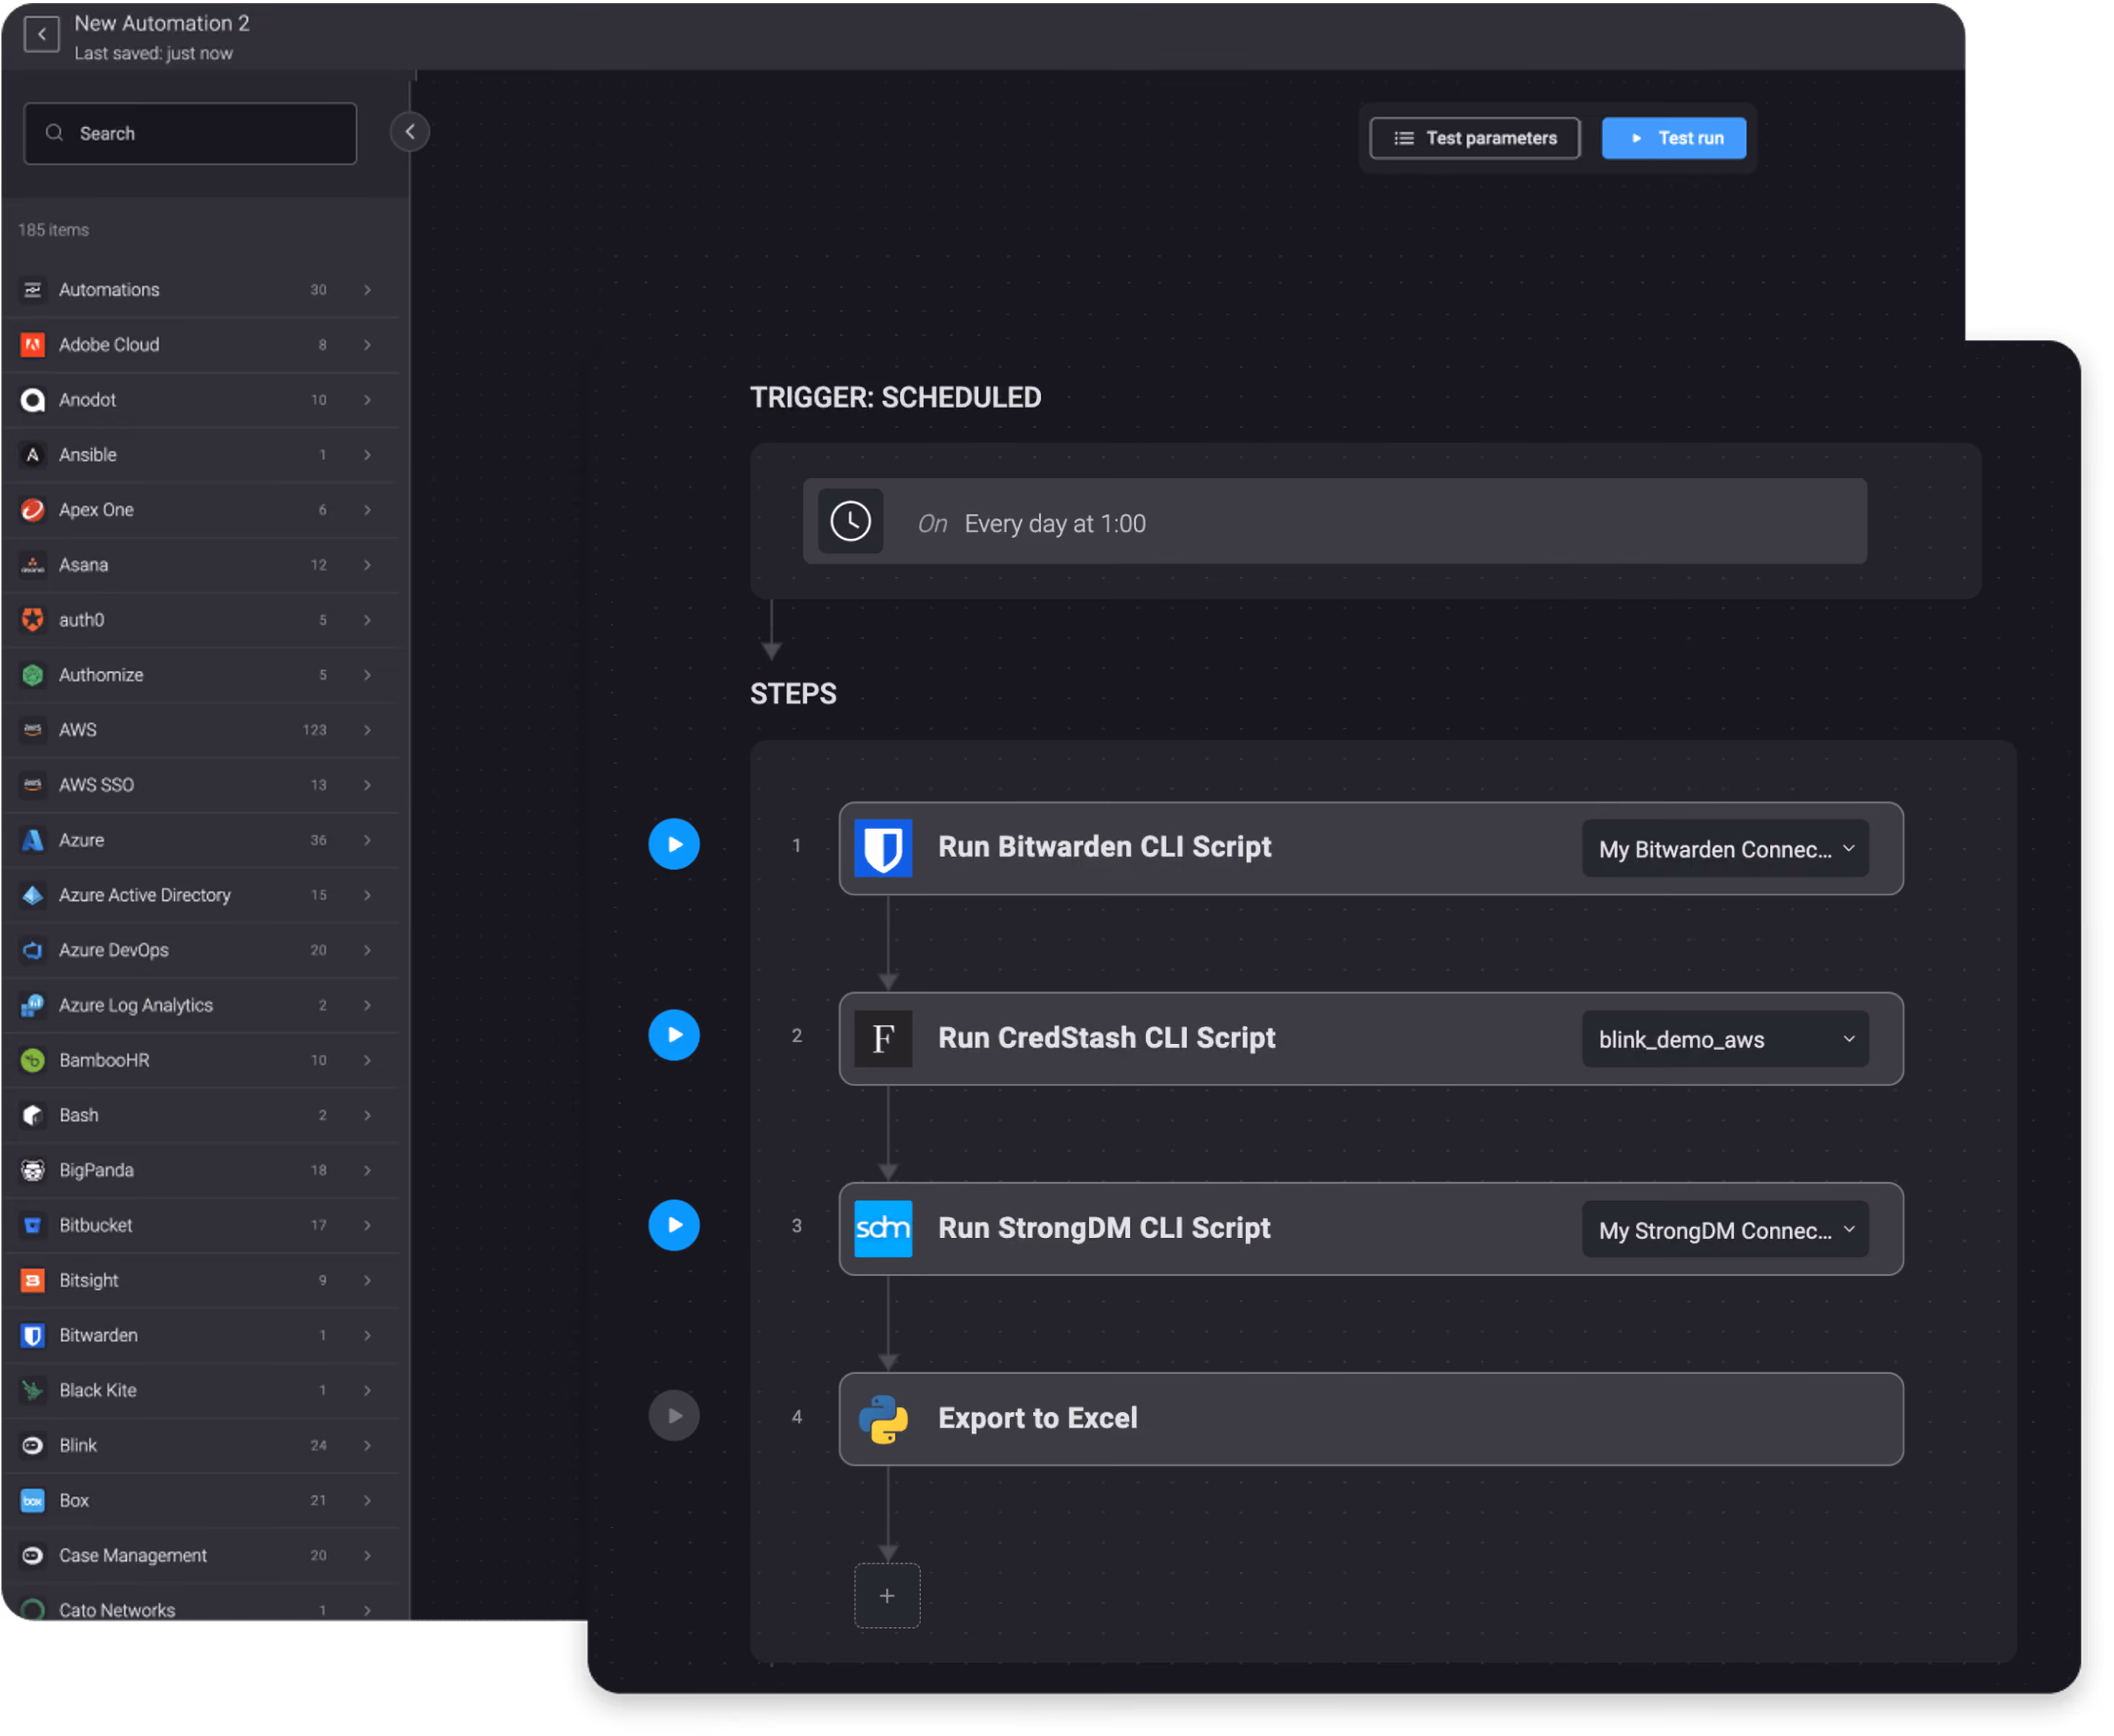Expand the AWS SSO category chevron
The image size is (2114, 1736).
(x=368, y=785)
